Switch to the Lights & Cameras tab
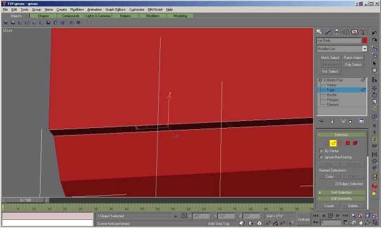 coord(98,16)
